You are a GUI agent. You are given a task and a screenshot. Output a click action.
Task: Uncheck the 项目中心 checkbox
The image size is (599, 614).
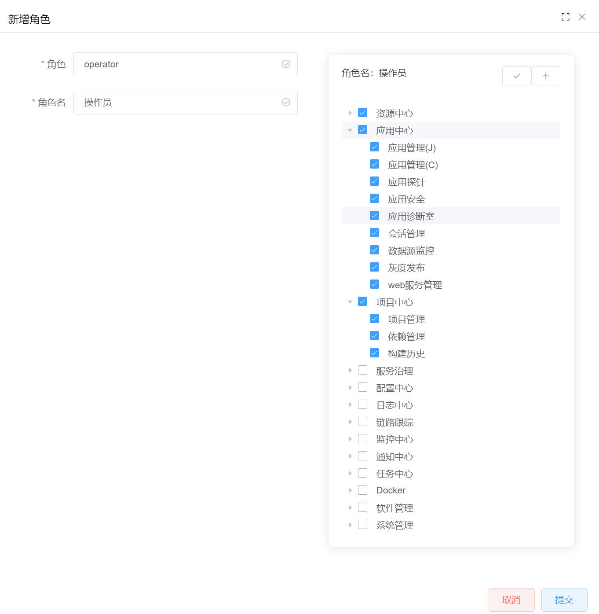(362, 301)
